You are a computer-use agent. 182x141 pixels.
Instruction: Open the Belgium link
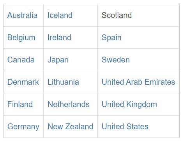click(21, 37)
